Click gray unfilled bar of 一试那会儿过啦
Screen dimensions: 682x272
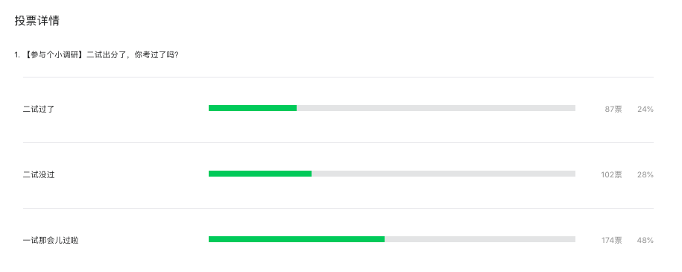click(480, 239)
